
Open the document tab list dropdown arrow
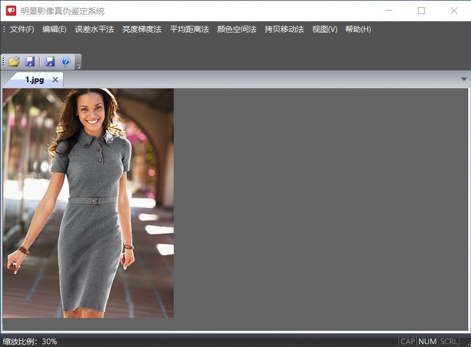pyautogui.click(x=464, y=79)
